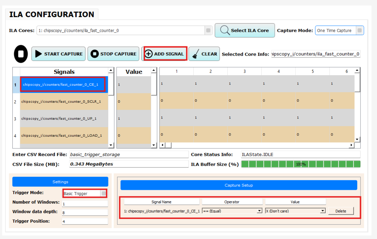This screenshot has height=239, width=377.
Task: Click Signals list scroll-down arrow
Action: [x=111, y=145]
